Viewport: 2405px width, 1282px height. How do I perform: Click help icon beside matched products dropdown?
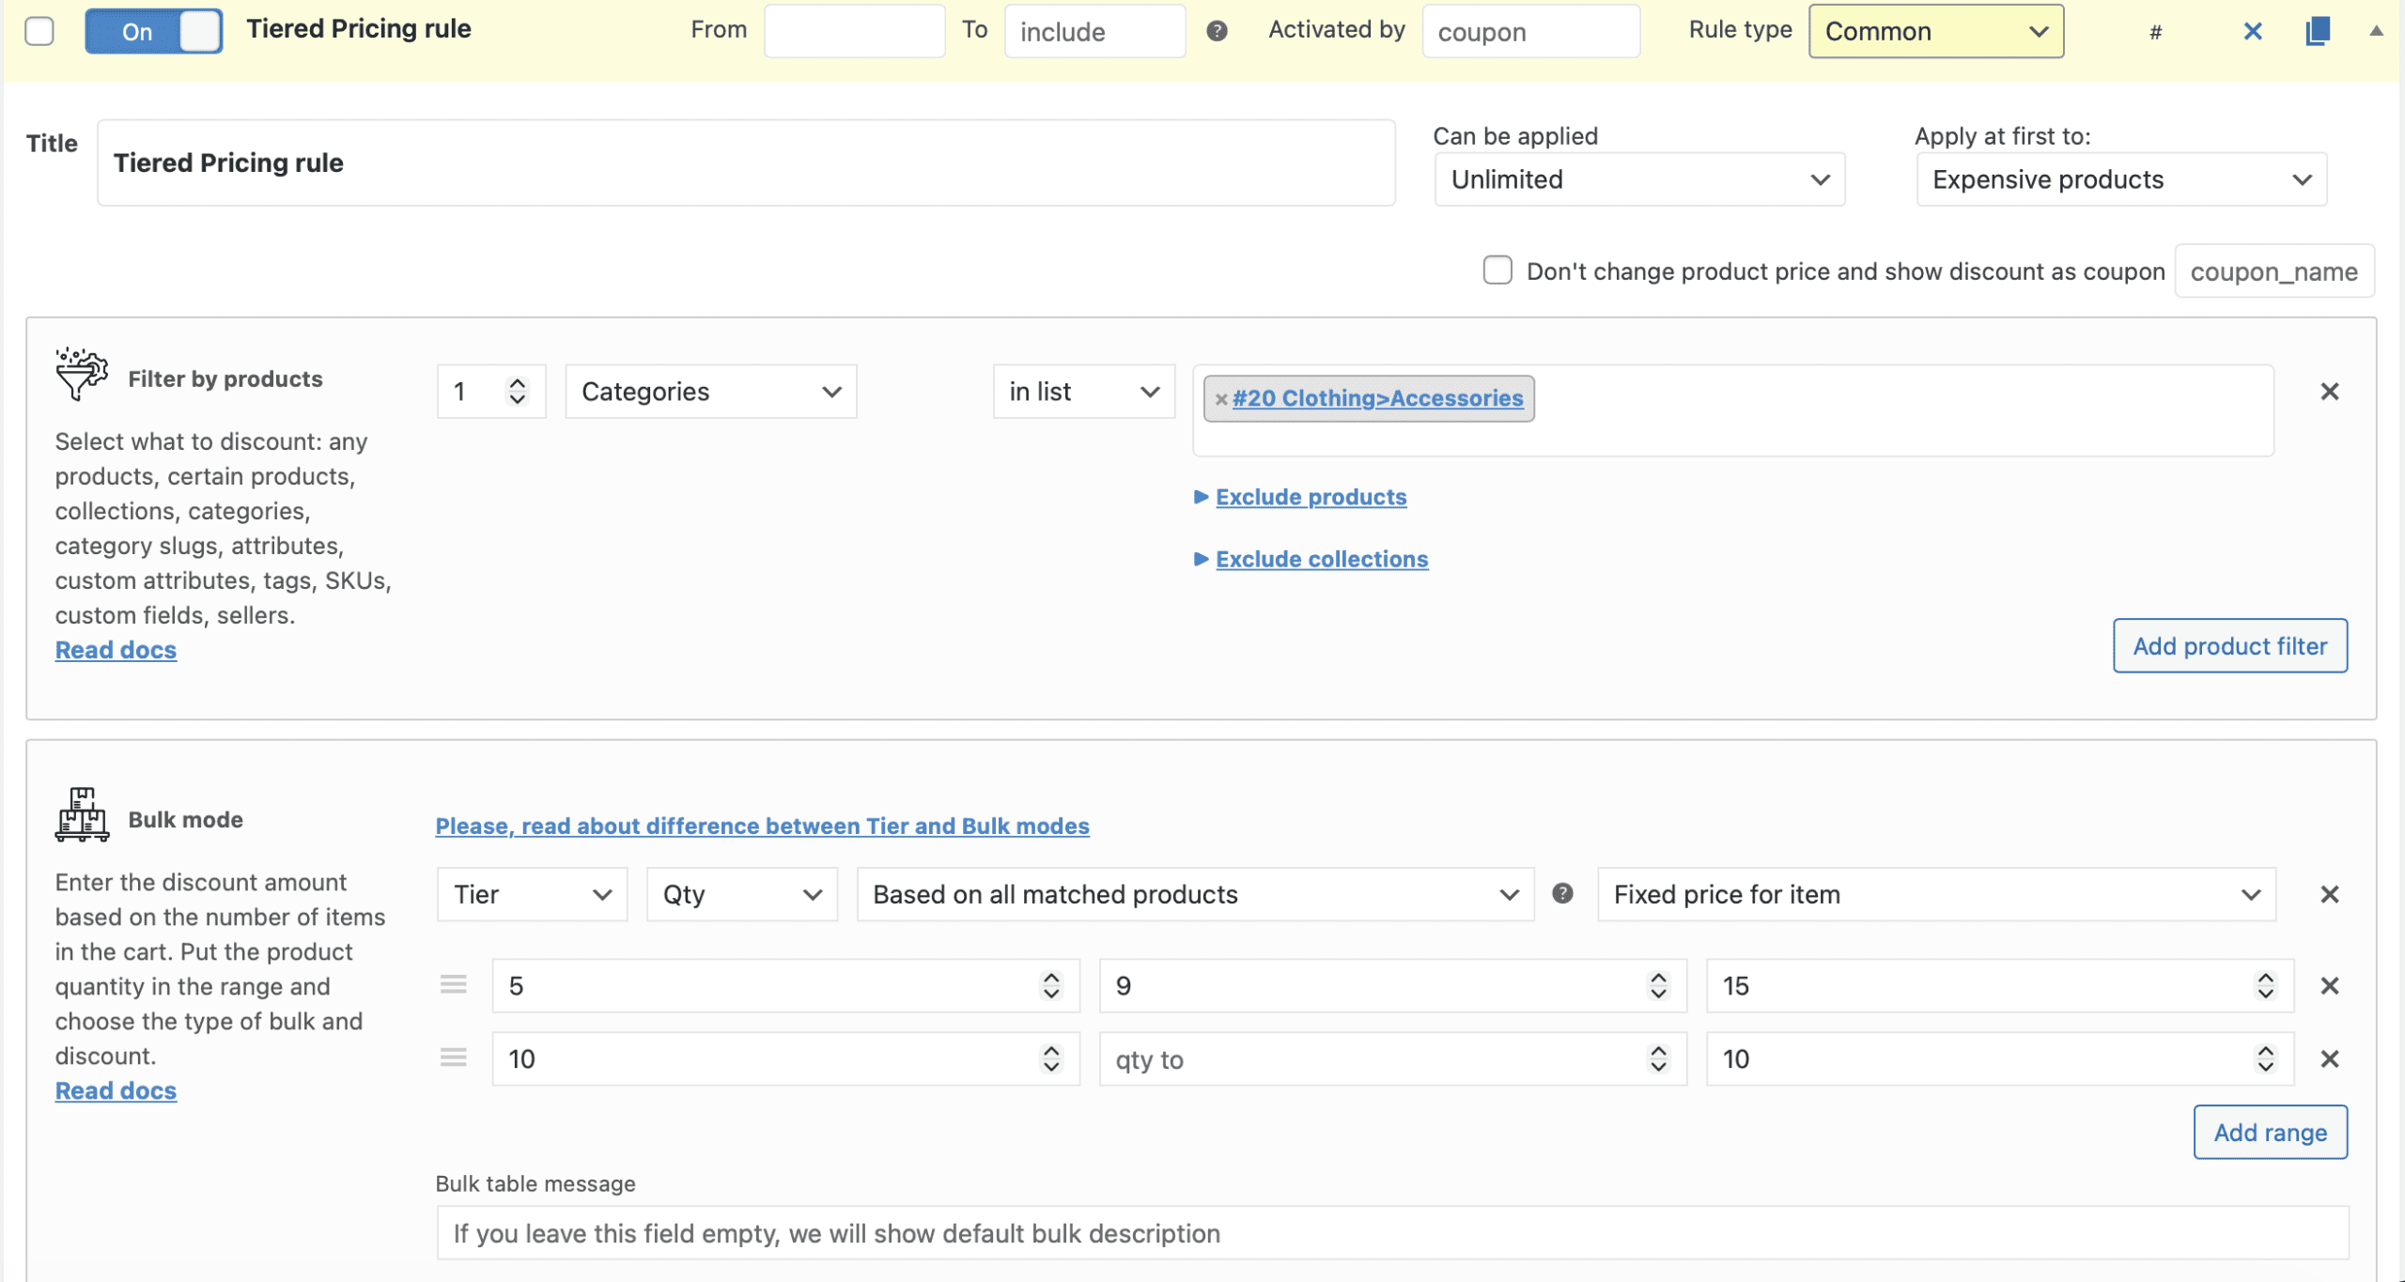pyautogui.click(x=1562, y=893)
